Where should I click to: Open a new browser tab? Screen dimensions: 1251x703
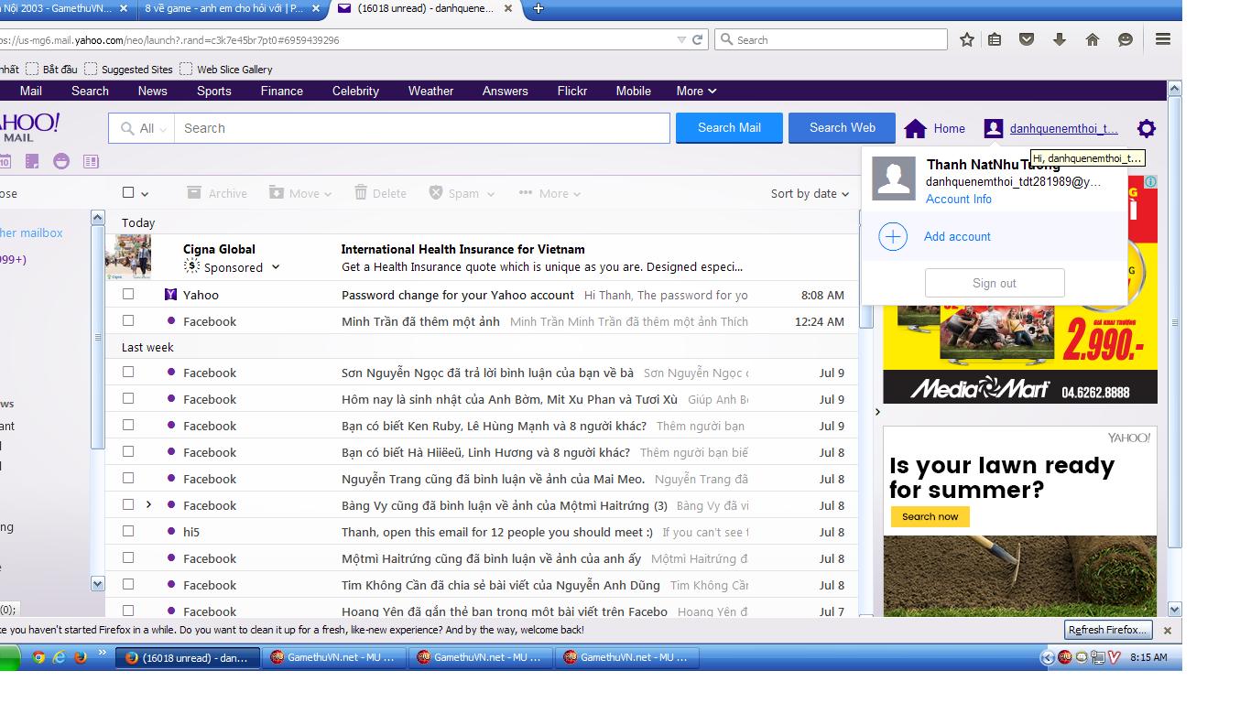click(538, 8)
